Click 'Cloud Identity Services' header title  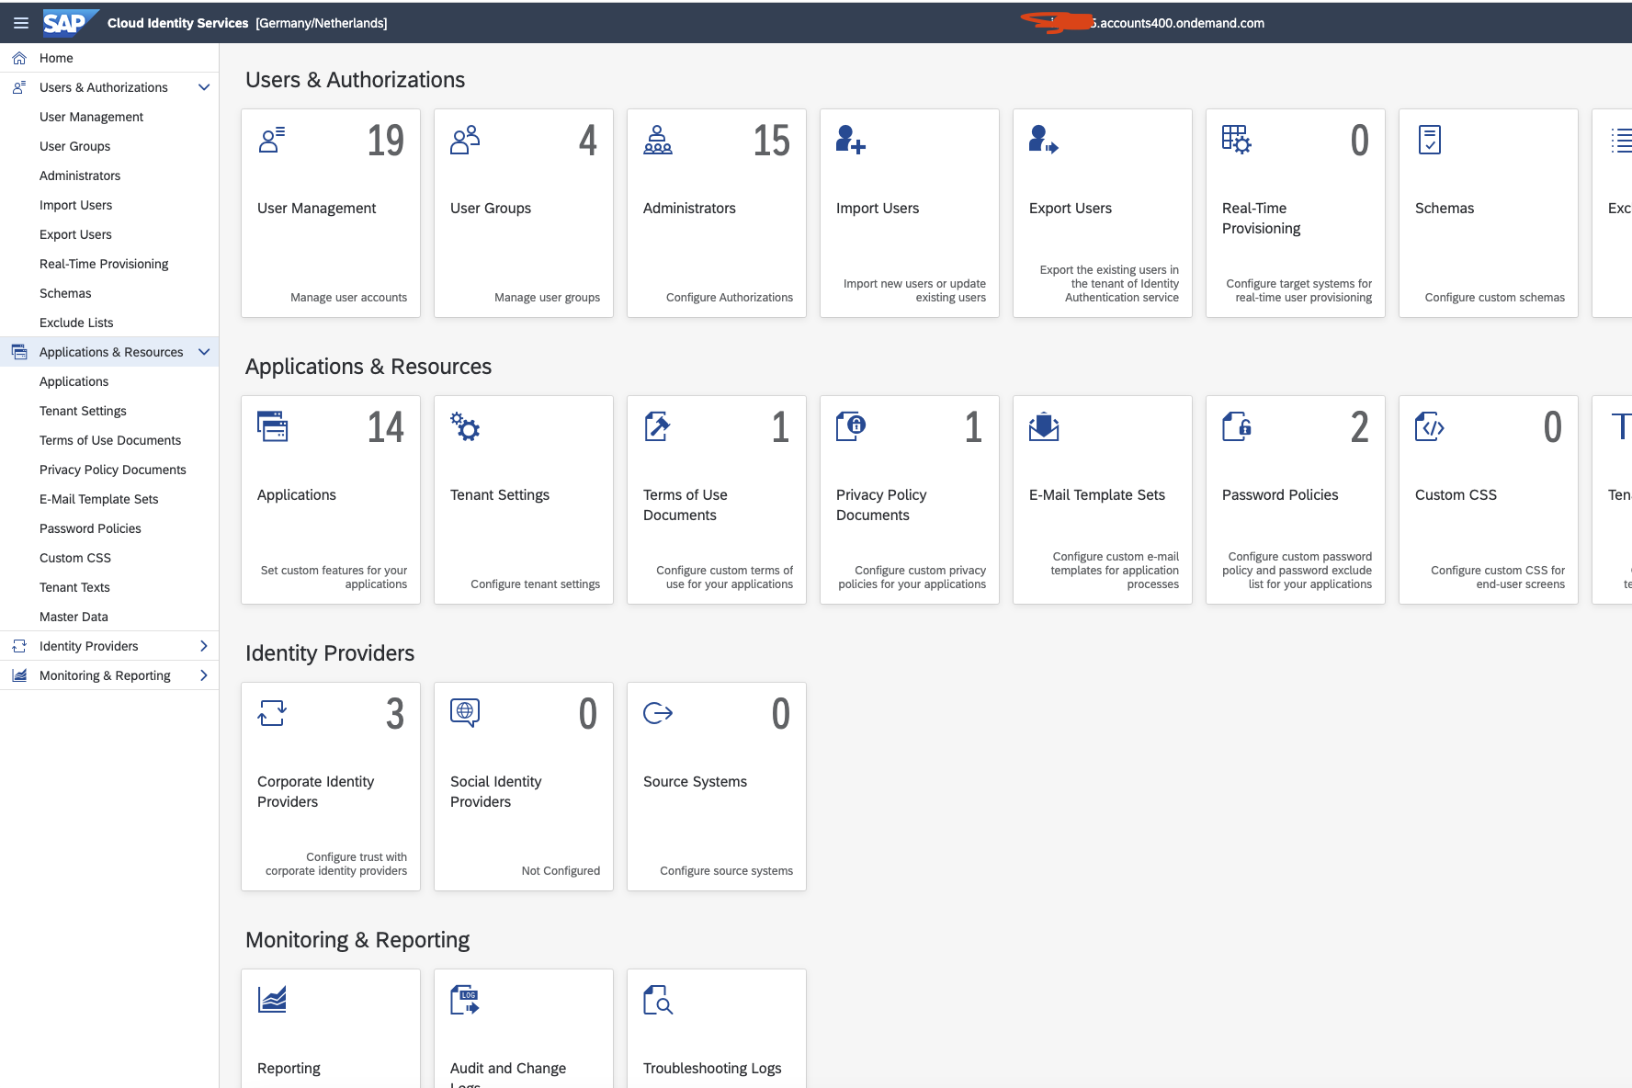177,23
